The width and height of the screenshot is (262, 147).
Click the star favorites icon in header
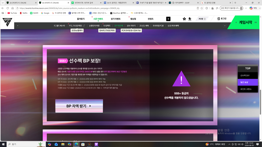point(184,19)
